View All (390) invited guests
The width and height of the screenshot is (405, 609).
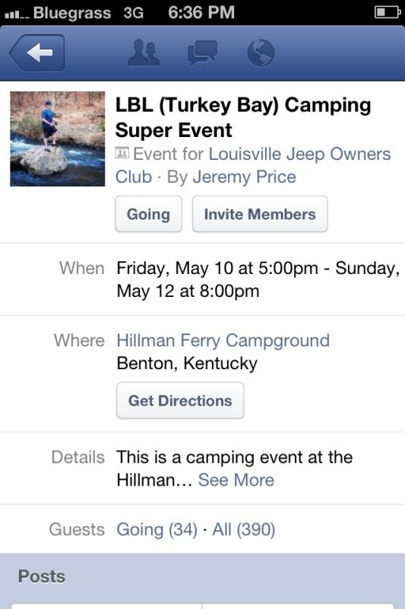[x=243, y=529]
